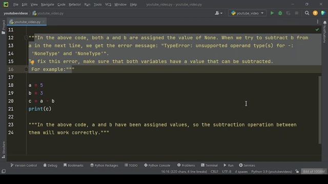Open editor tab options three-dot menu
328x184 pixels.
pos(318,21)
